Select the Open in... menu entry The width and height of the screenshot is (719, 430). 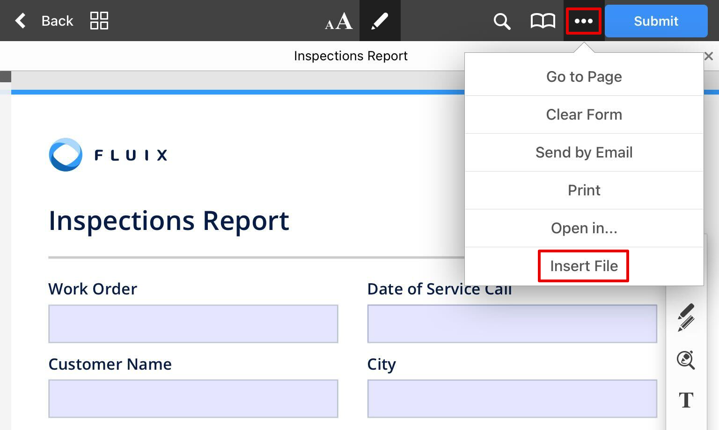point(583,228)
